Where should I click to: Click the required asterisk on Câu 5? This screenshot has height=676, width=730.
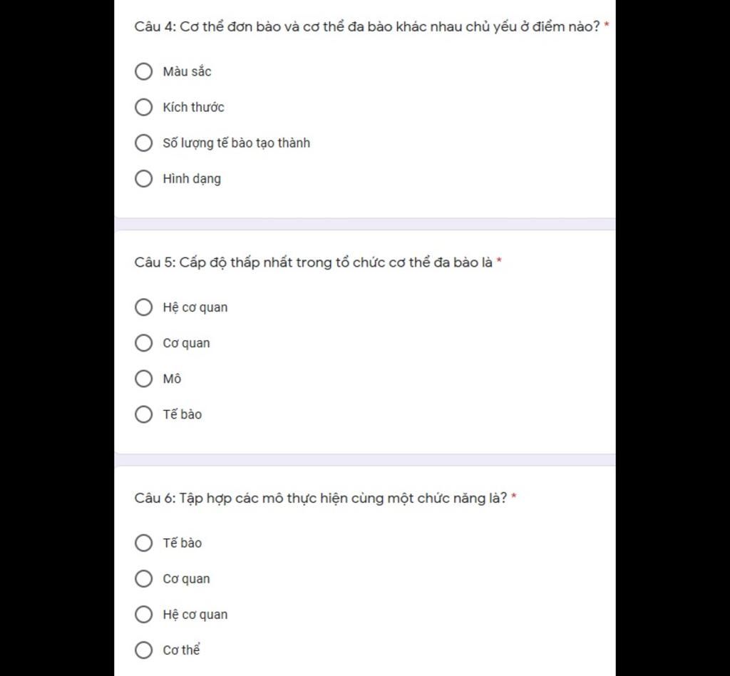499,261
